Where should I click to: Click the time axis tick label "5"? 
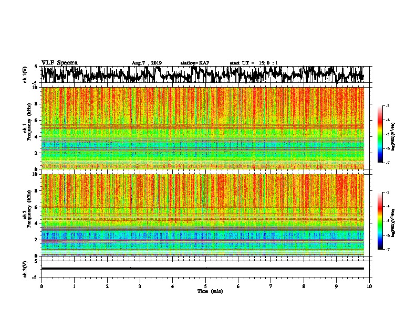click(x=205, y=286)
